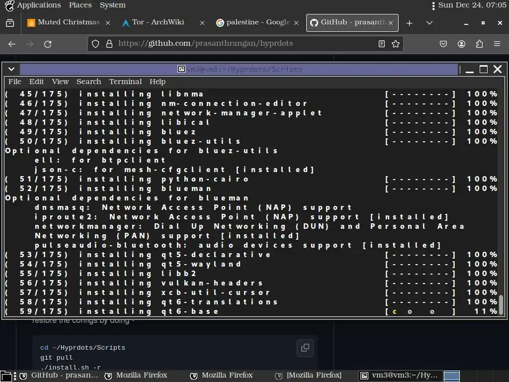
Task: Open the Places menu in top panel
Action: tap(80, 5)
